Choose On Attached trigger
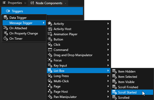This screenshot has height=100, width=154. coord(24,28)
